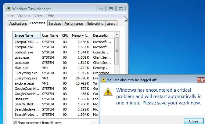Sort by Image Name column header
The height and width of the screenshot is (124, 205).
[27, 35]
